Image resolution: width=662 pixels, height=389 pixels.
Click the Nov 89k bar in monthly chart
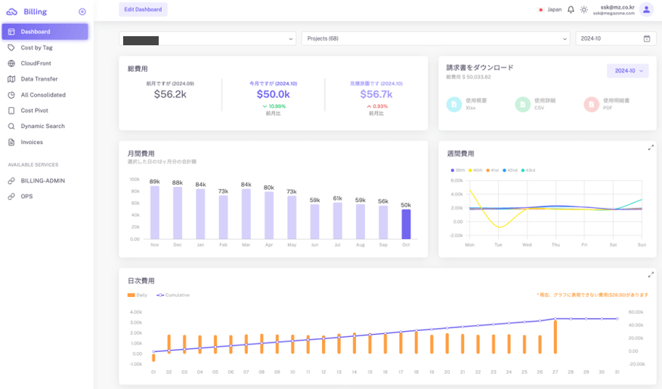(x=155, y=212)
